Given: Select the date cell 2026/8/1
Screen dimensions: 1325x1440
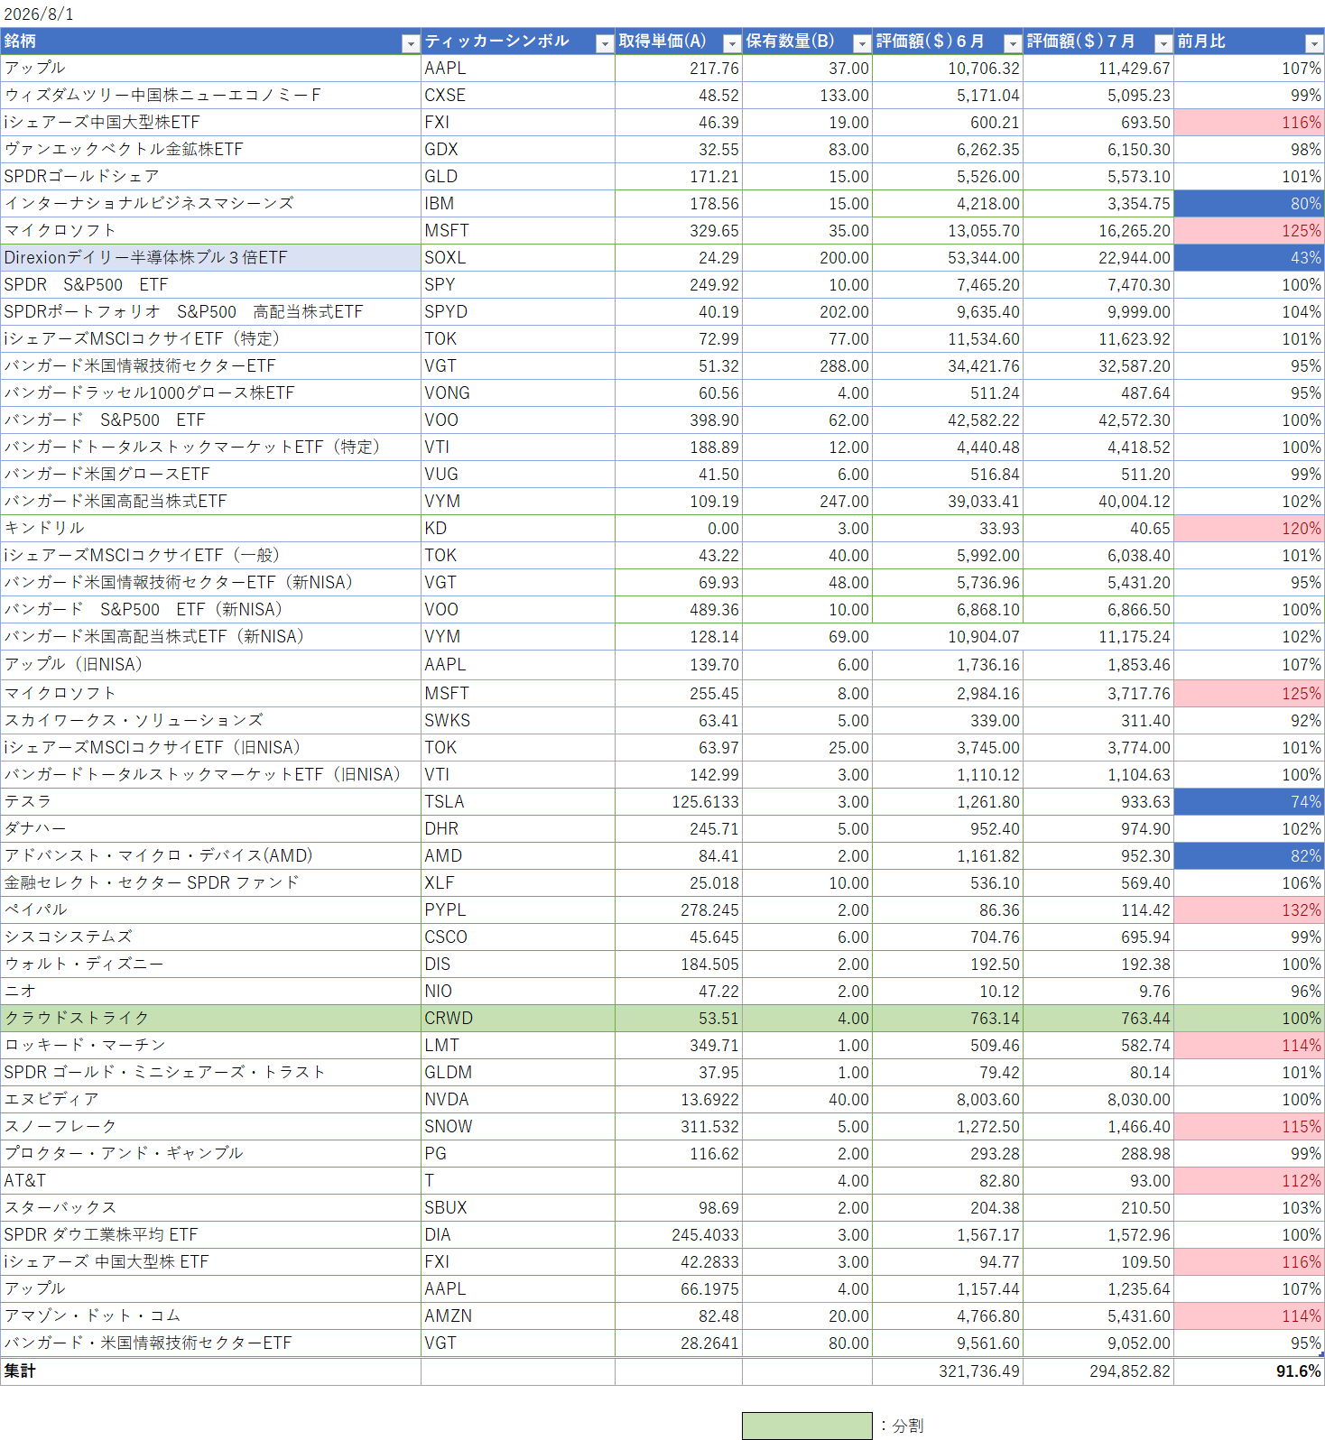Looking at the screenshot, I should [x=39, y=14].
